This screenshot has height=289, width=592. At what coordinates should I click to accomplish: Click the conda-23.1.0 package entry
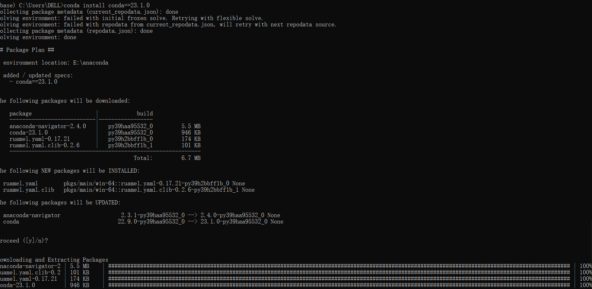click(x=29, y=132)
